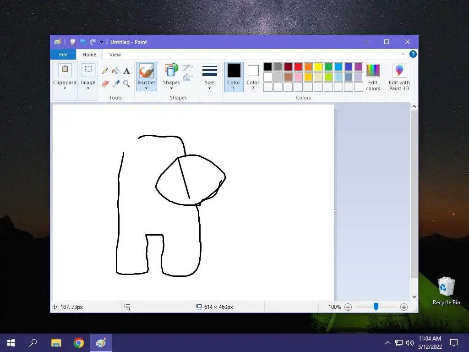The width and height of the screenshot is (469, 352).
Task: Expand the Size dropdown arrow
Action: tap(209, 88)
